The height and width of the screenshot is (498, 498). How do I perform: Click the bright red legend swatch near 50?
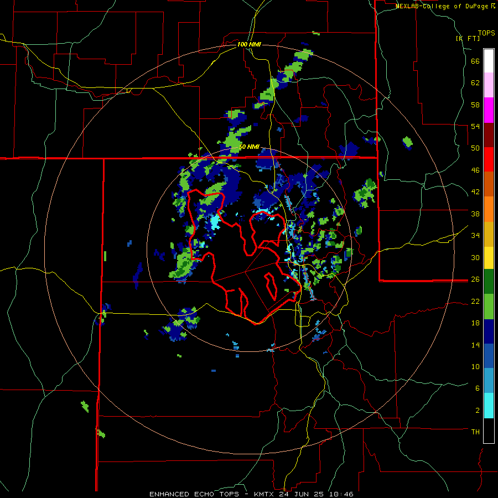tap(489, 159)
